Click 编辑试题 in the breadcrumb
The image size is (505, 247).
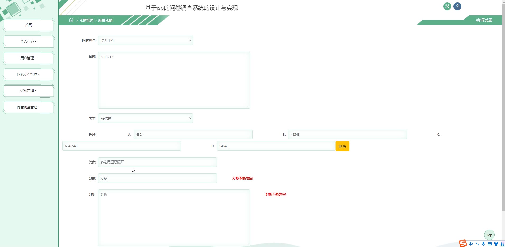tap(105, 20)
